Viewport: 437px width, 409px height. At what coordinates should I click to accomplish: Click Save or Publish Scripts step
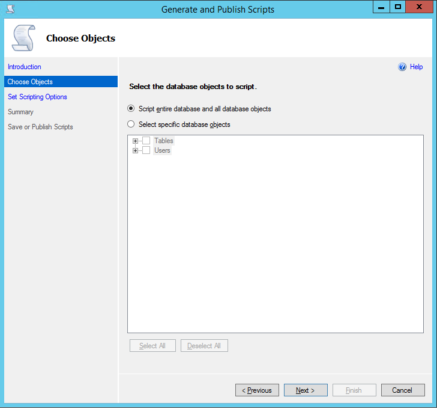click(x=40, y=127)
